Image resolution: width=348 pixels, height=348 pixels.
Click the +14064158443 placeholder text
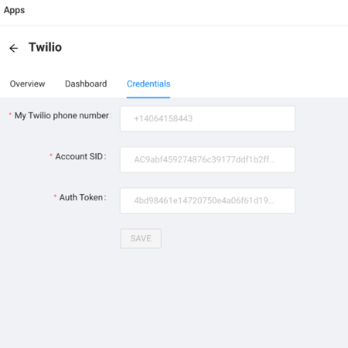coord(163,118)
